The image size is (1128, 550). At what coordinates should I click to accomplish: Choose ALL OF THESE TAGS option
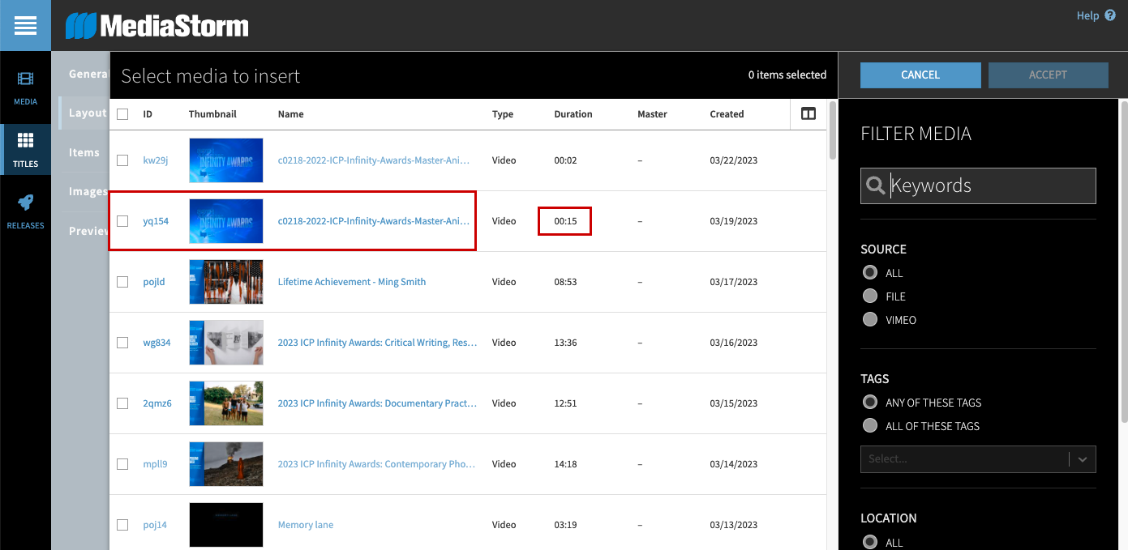point(870,426)
